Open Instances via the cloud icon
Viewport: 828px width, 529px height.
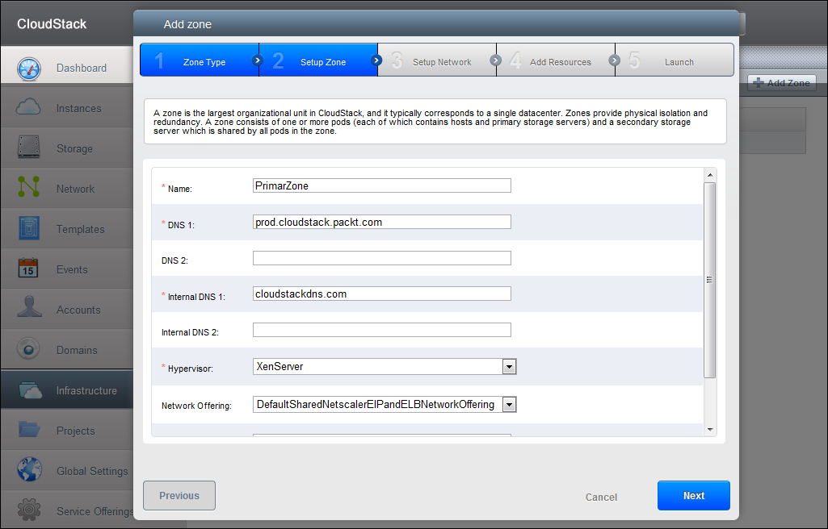(29, 108)
